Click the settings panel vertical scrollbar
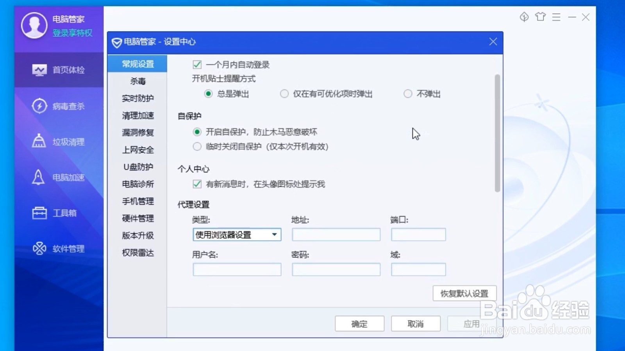This screenshot has height=351, width=625. (497, 133)
